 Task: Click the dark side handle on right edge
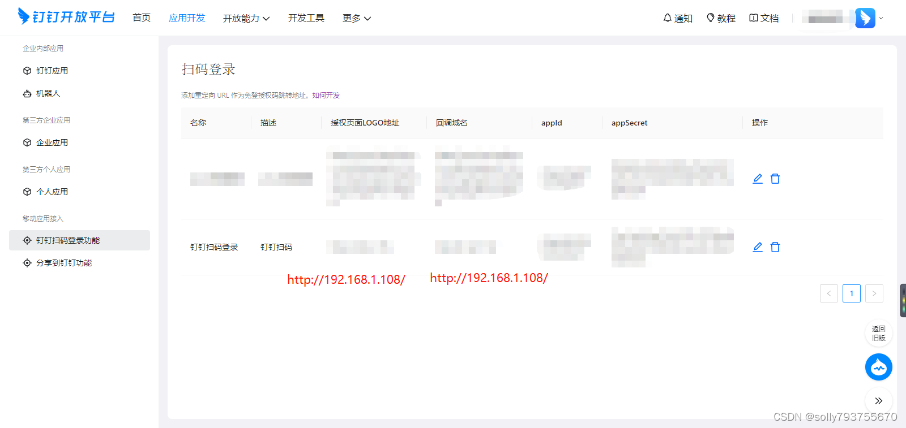[903, 300]
